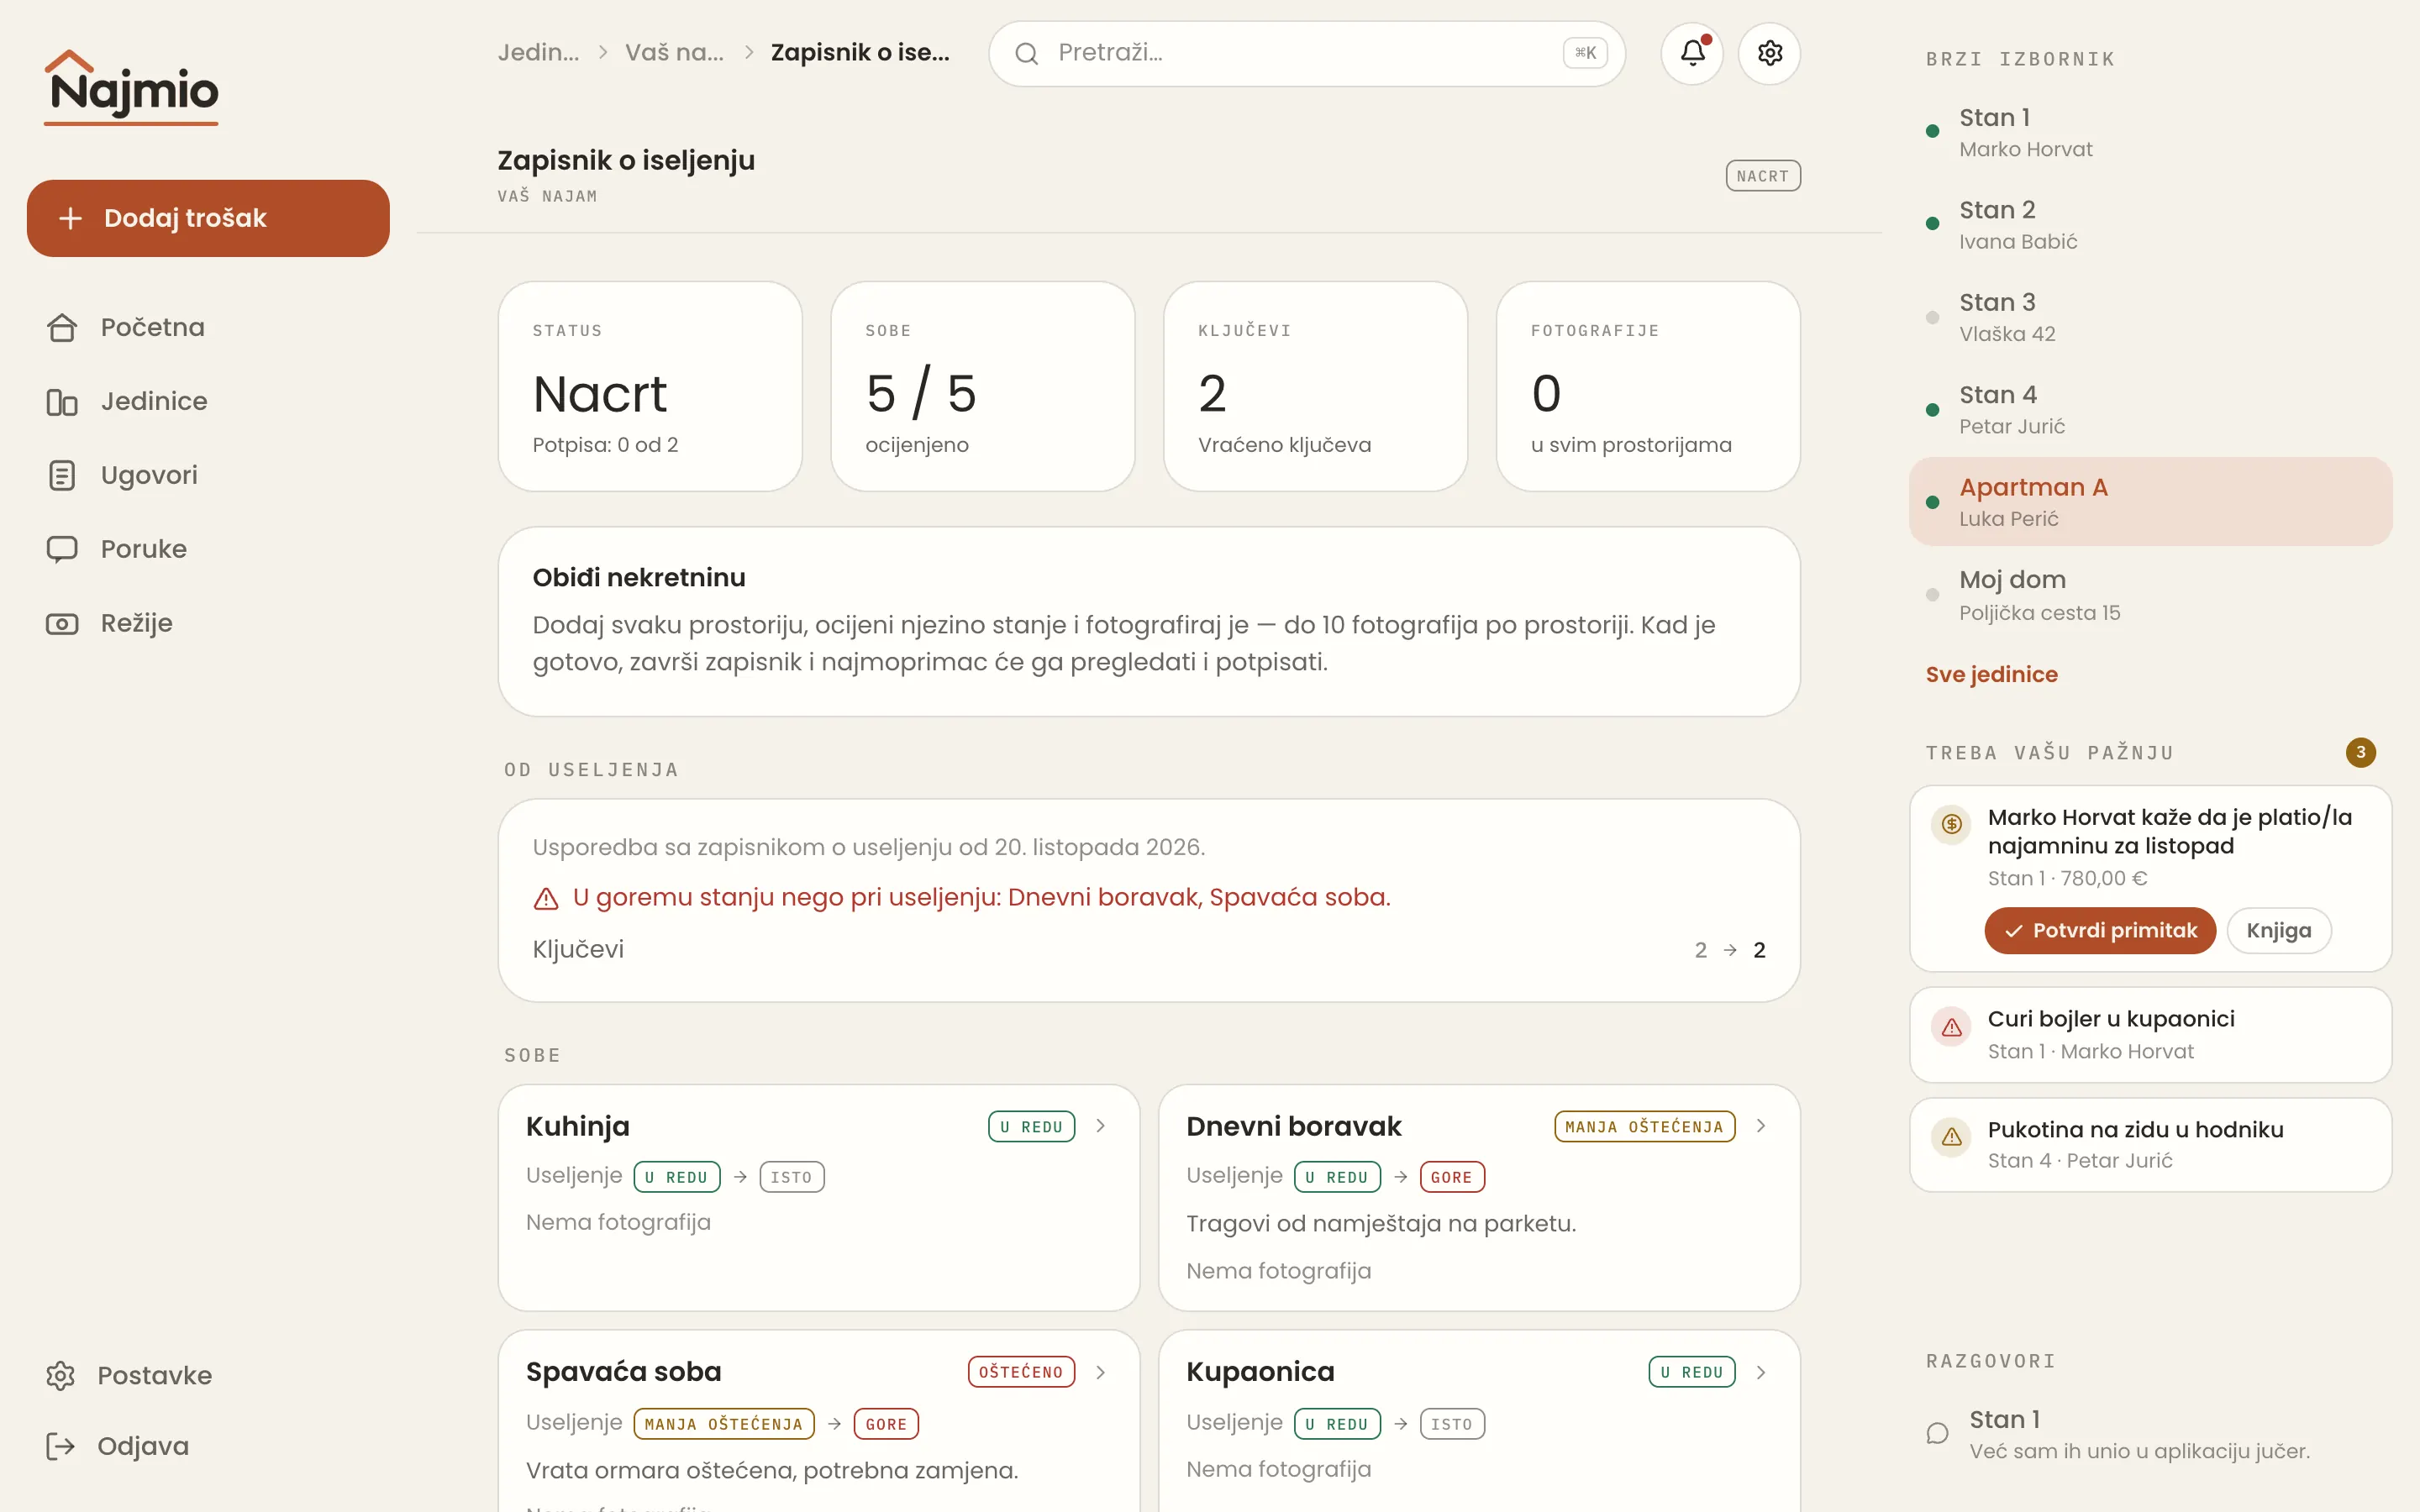Select Stan 3 Vlaška 42
The width and height of the screenshot is (2420, 1512).
[x=2150, y=317]
